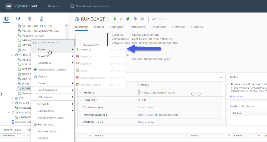Open the VMs and Templates inventory view
The image size is (267, 142).
18,18
